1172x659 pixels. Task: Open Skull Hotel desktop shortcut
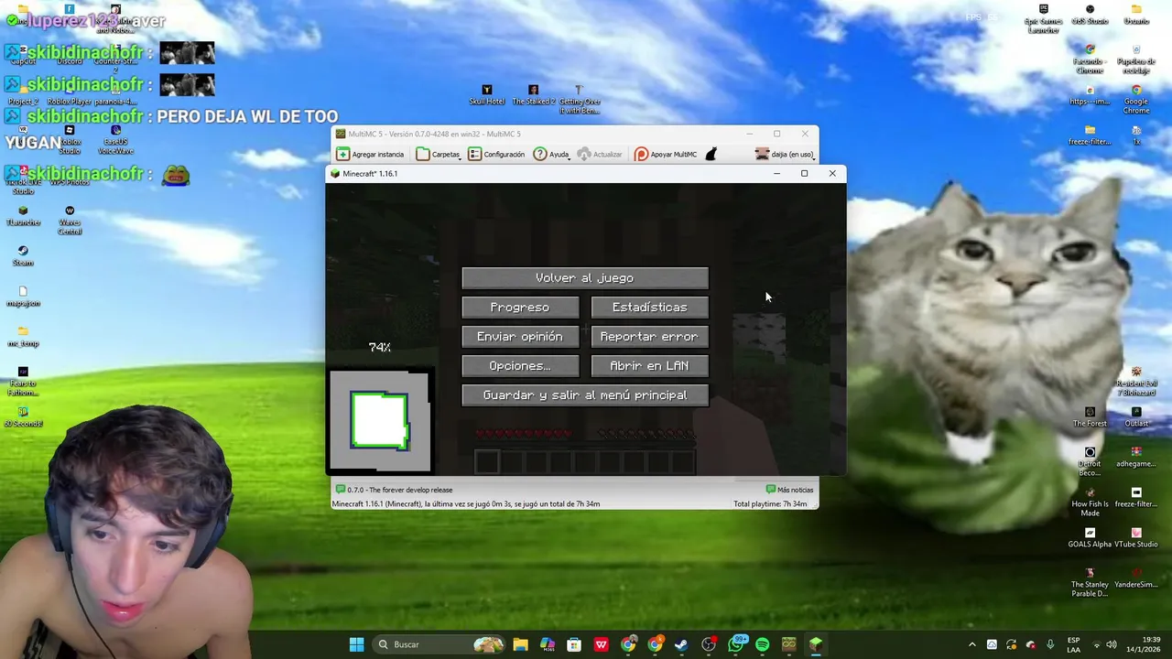(487, 94)
